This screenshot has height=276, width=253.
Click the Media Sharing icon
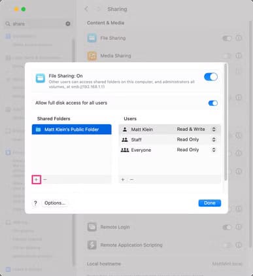click(x=92, y=56)
